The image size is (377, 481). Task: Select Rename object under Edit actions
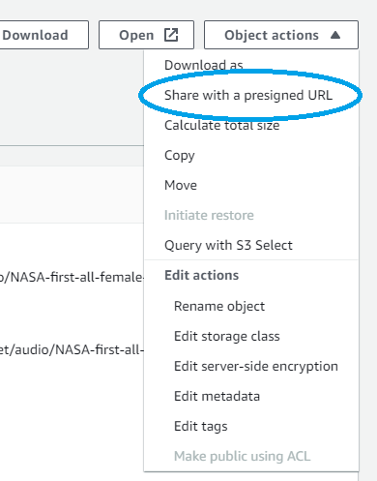coord(219,306)
